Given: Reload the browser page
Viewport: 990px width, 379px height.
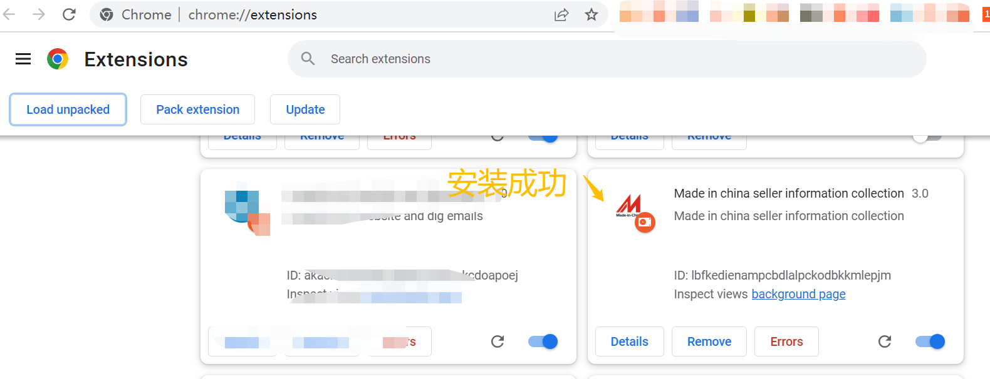Looking at the screenshot, I should click(x=69, y=14).
